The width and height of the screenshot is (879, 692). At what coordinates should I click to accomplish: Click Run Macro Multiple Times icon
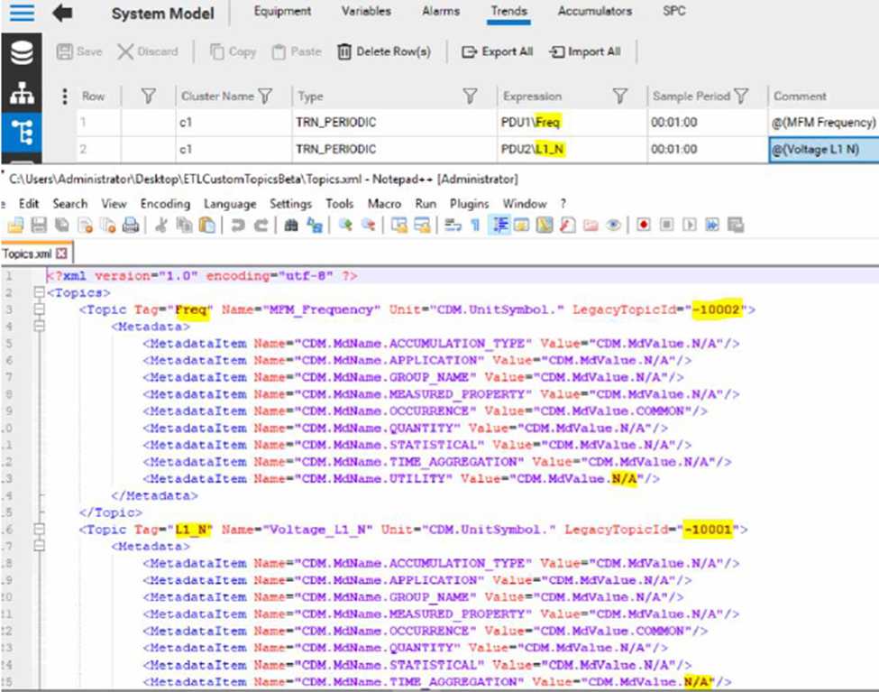pos(712,226)
